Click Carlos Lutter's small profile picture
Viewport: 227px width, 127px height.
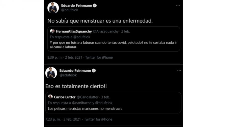(x=50, y=97)
